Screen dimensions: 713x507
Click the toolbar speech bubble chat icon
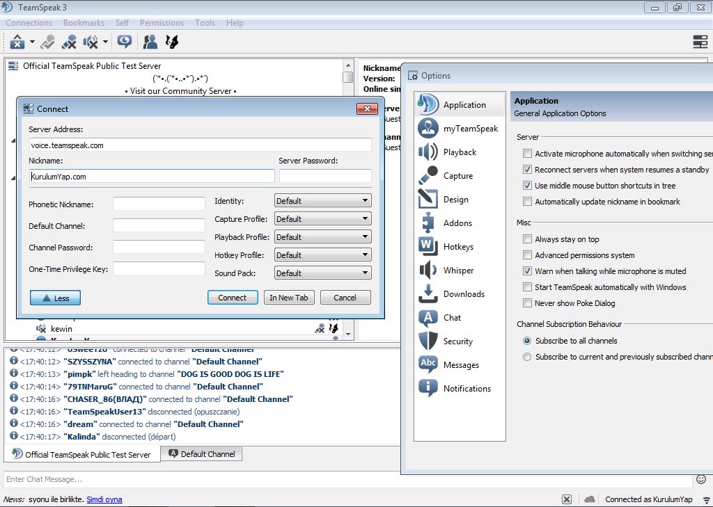click(x=124, y=42)
